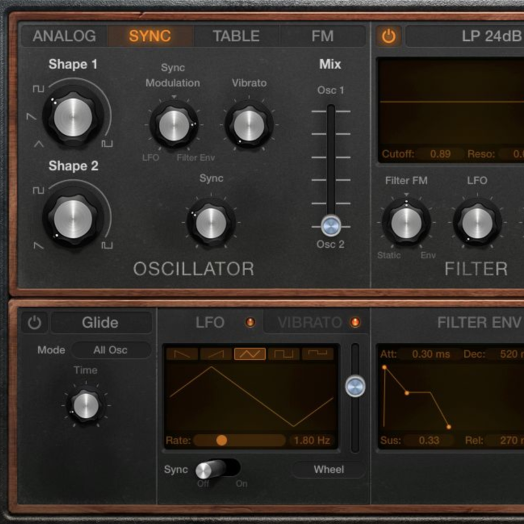Screen dimensions: 524x524
Task: Switch to the ANALOG oscillator tab
Action: pyautogui.click(x=64, y=36)
